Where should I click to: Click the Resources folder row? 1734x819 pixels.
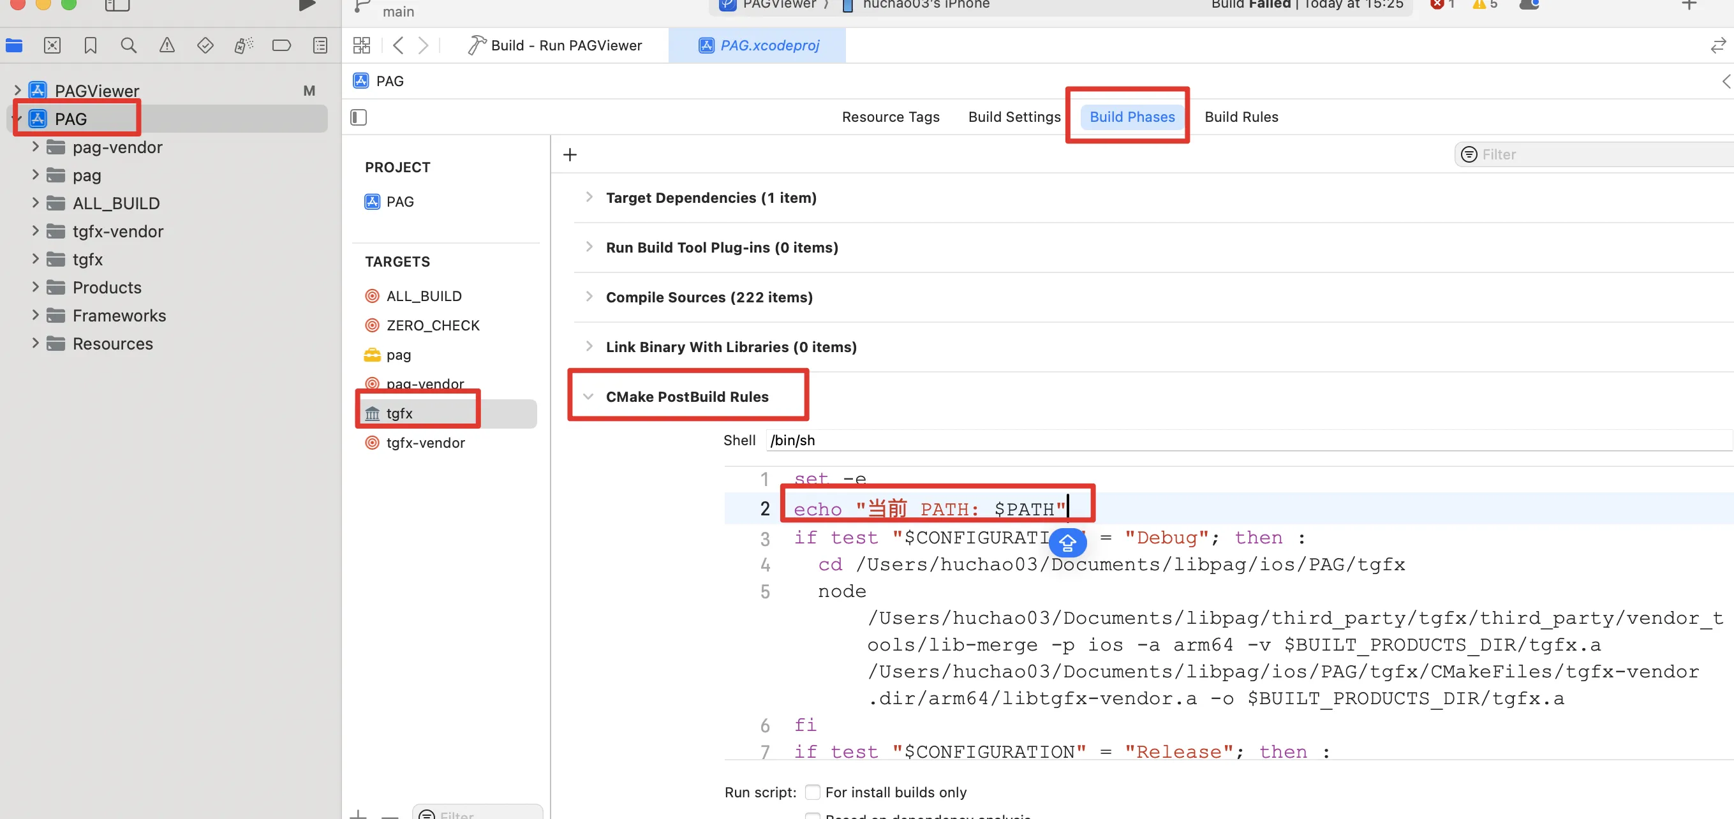167,344
